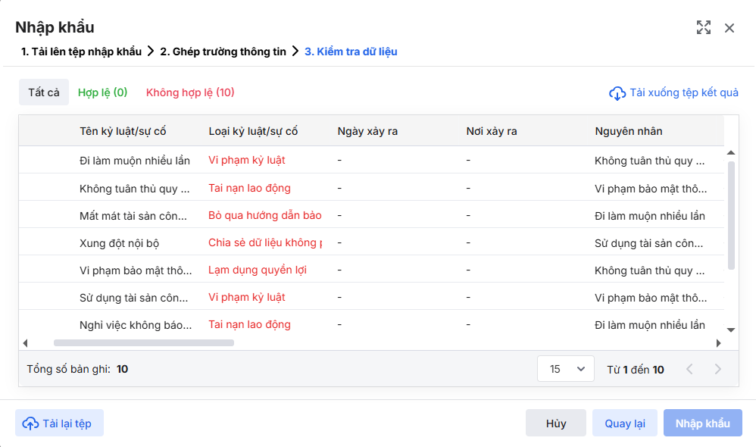Open the page size dropdown showing 15
Screen dimensions: 756x447
(567, 370)
